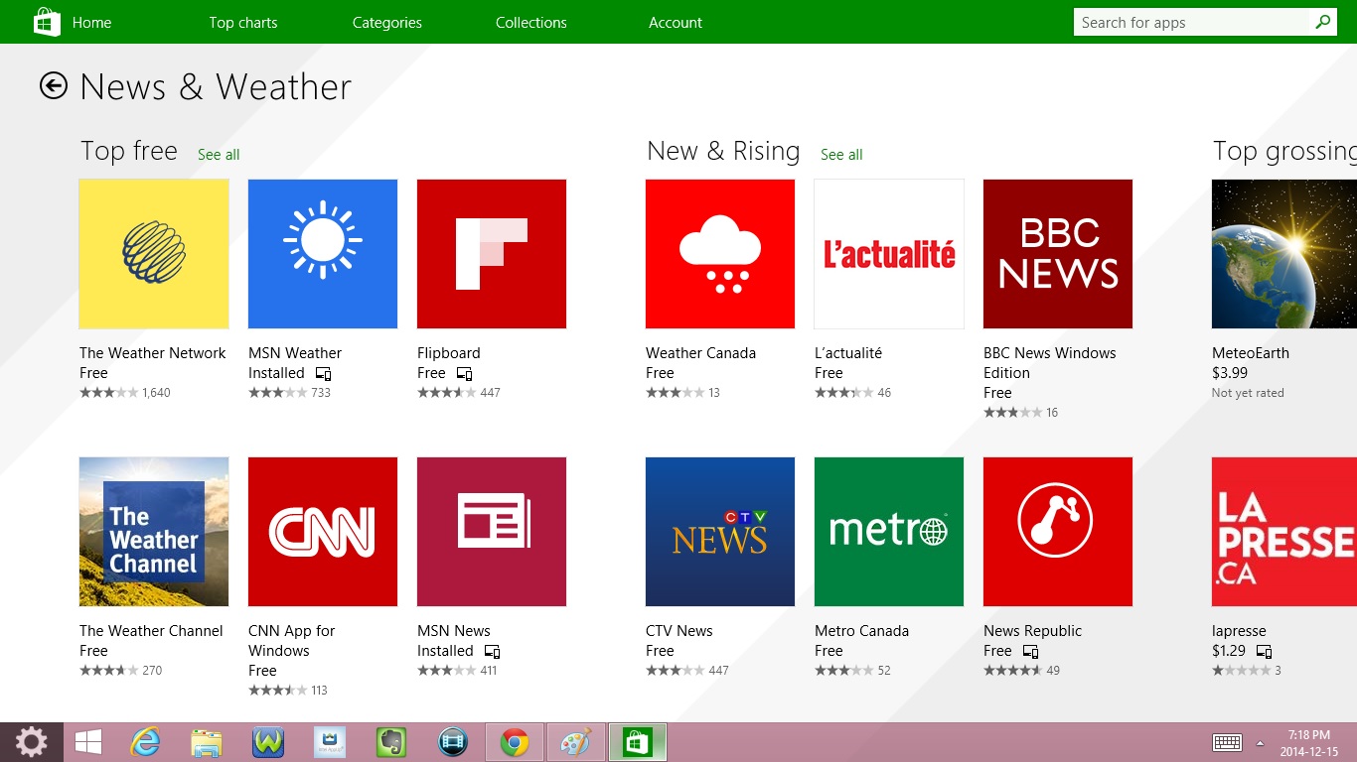
Task: Go back using the back arrow
Action: (54, 86)
